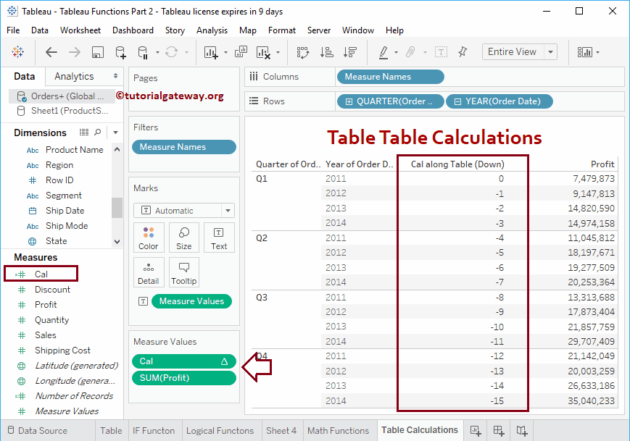Click the Measure Values pill on Marks

pos(191,301)
